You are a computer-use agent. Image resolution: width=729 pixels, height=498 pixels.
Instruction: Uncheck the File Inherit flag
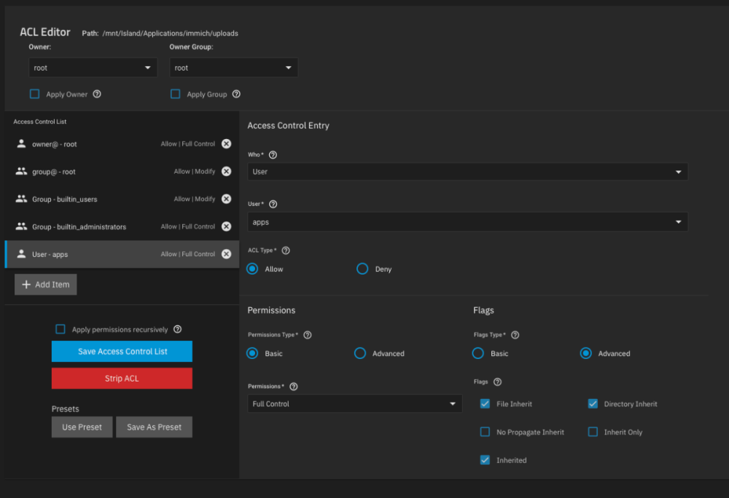coord(485,404)
